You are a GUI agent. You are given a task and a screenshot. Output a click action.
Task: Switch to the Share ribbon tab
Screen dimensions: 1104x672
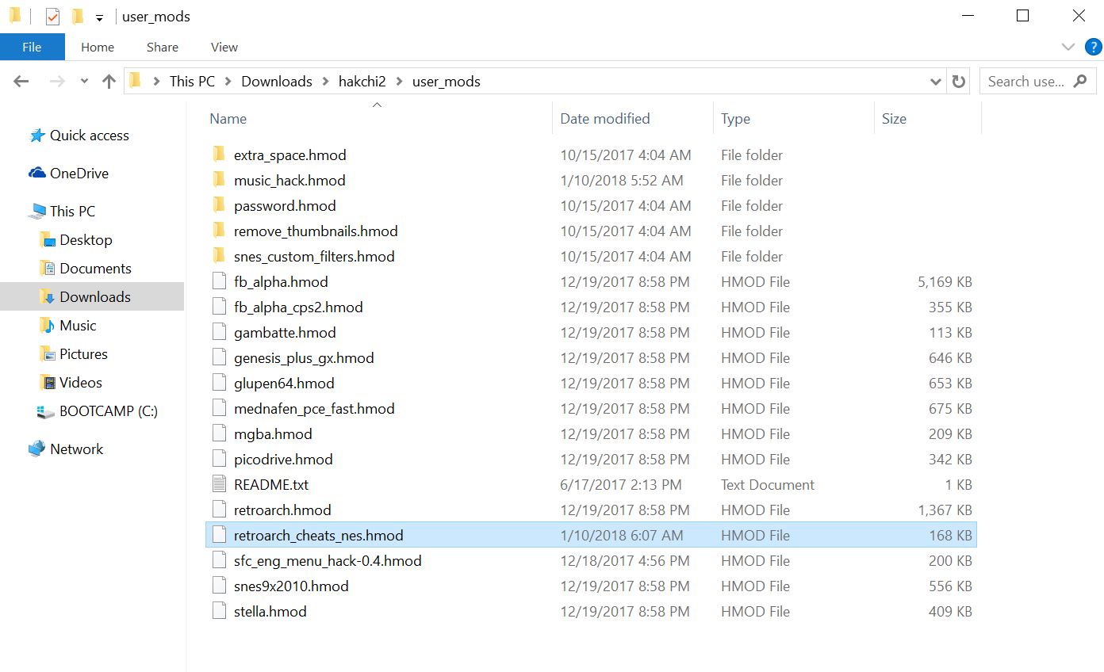163,47
